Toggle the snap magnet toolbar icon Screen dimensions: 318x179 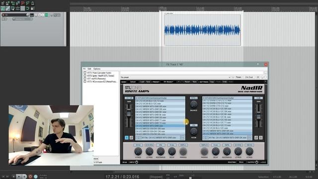click(x=28, y=8)
